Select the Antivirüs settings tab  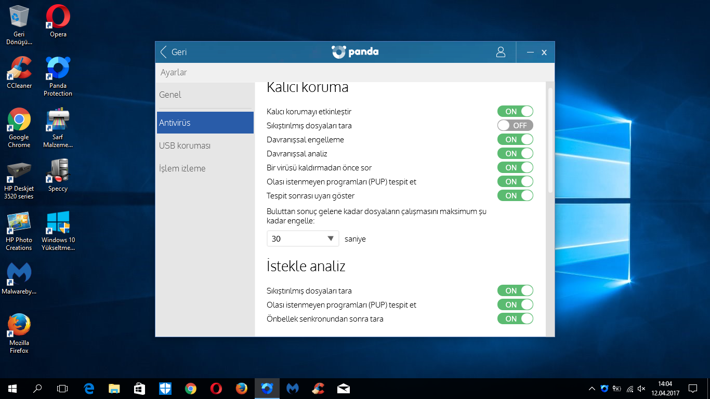(205, 123)
